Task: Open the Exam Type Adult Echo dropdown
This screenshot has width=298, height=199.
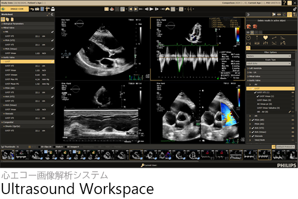Action: 269,63
